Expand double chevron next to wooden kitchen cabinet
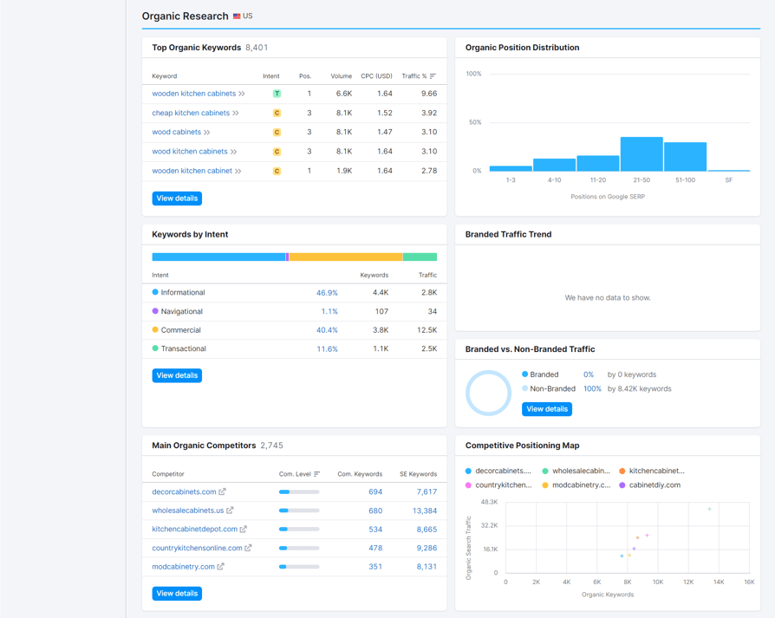This screenshot has height=618, width=775. 238,171
